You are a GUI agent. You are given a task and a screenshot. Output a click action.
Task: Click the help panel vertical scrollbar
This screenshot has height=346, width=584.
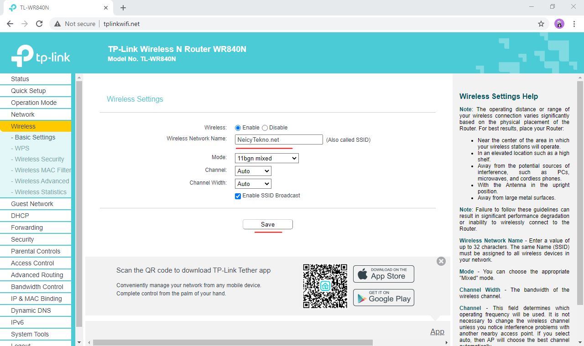coord(580,193)
